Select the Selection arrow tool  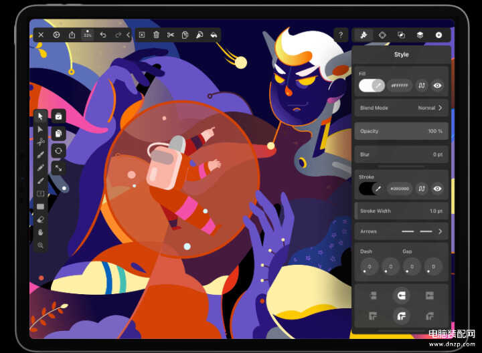point(40,116)
